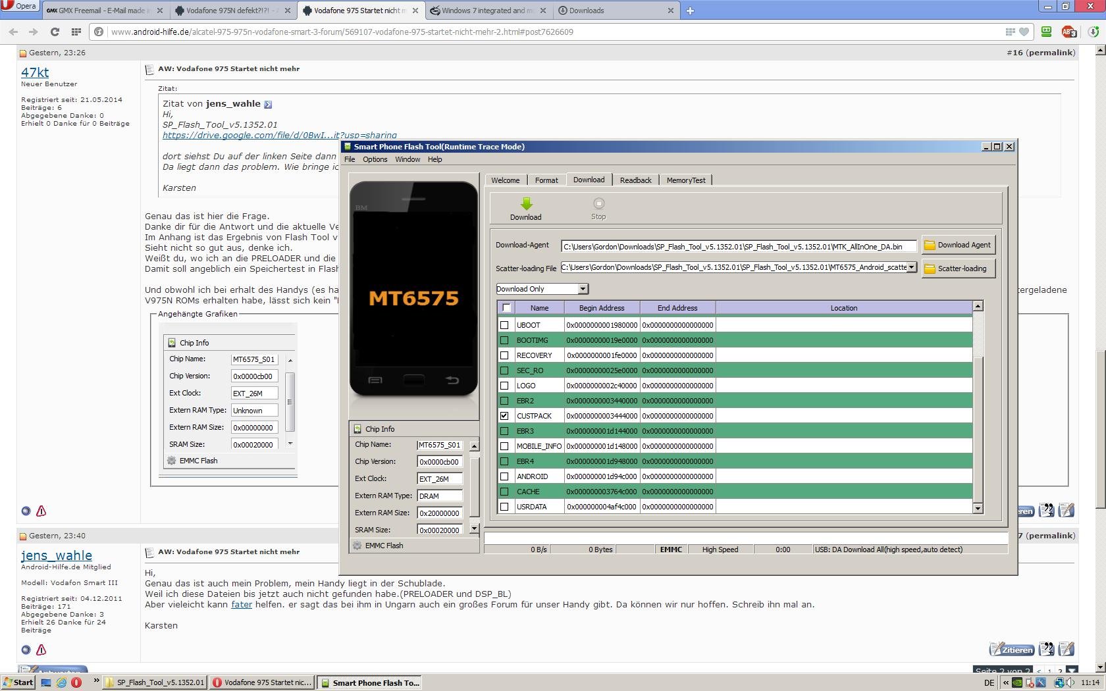Click the show desktop quick launch icon
This screenshot has width=1106, height=691.
[46, 682]
